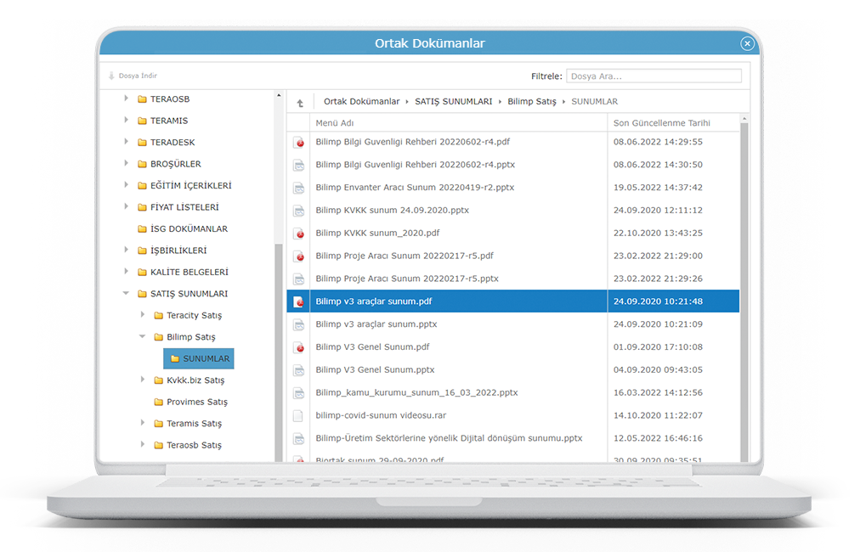Image resolution: width=860 pixels, height=552 pixels.
Task: Click the TERADESK folder icon
Action: (x=142, y=143)
